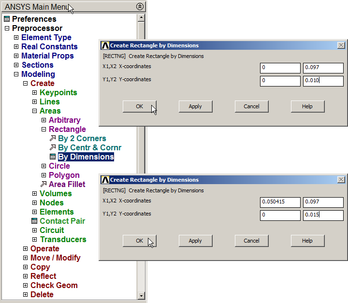Expand the Element Type tree node

(16, 38)
